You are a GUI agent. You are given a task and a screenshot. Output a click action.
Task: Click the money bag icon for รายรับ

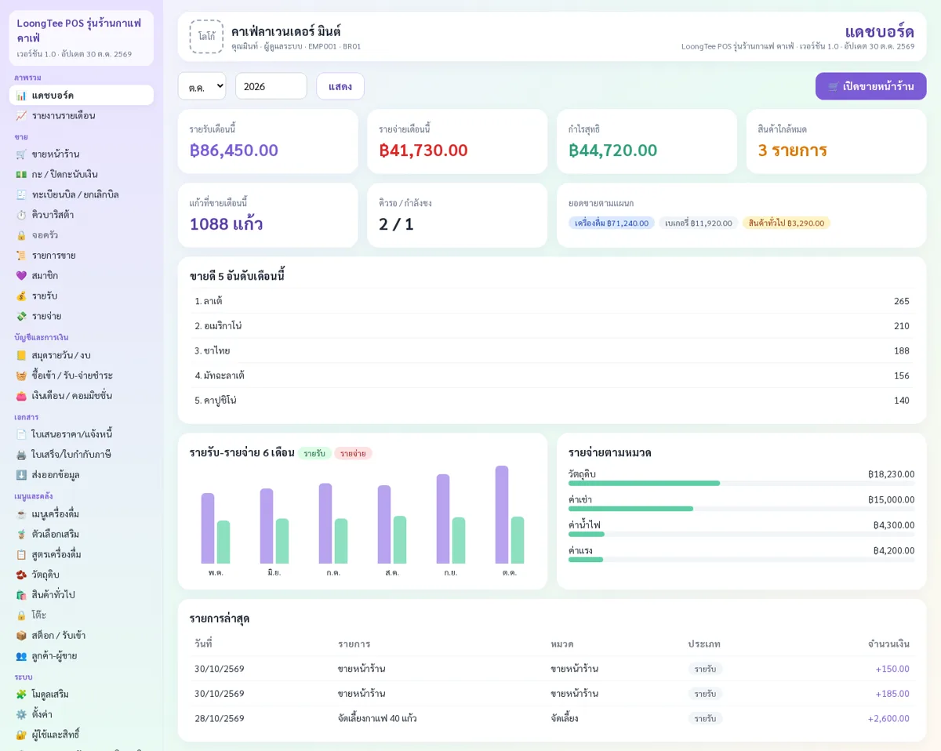21,296
